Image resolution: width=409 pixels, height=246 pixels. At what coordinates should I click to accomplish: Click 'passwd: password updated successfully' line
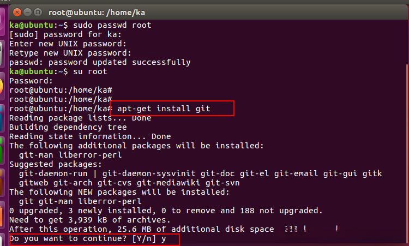pyautogui.click(x=100, y=62)
